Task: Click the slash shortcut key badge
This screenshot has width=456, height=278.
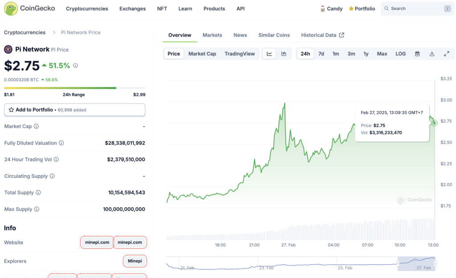Action: pyautogui.click(x=447, y=9)
